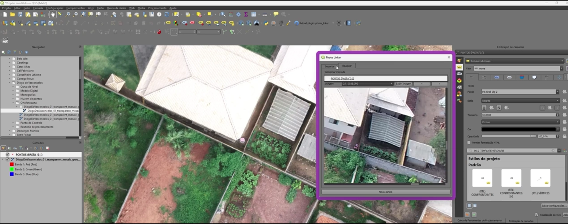Expand the Ponto de Controle folder
Image resolution: width=568 pixels, height=224 pixels.
(x=13, y=123)
